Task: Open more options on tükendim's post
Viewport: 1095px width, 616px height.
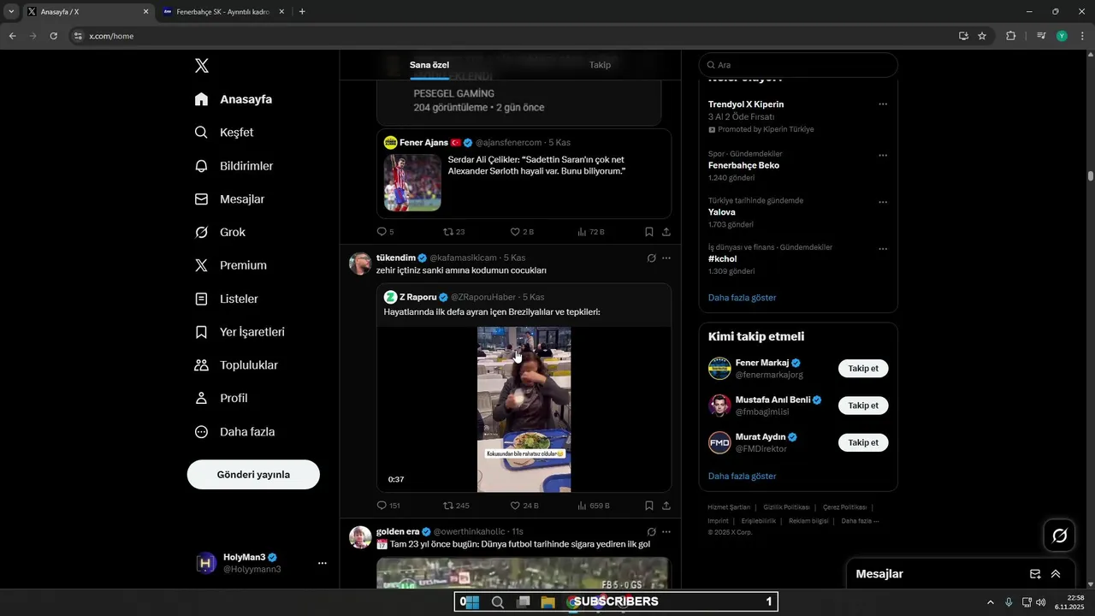Action: coord(666,258)
